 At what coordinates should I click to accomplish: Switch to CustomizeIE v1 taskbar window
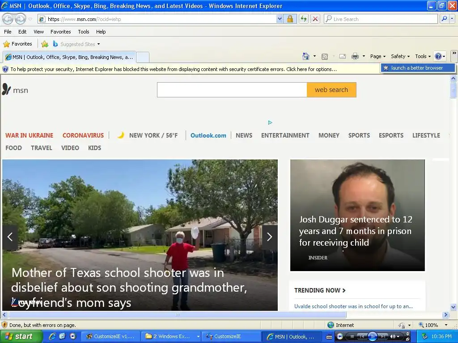pyautogui.click(x=110, y=337)
